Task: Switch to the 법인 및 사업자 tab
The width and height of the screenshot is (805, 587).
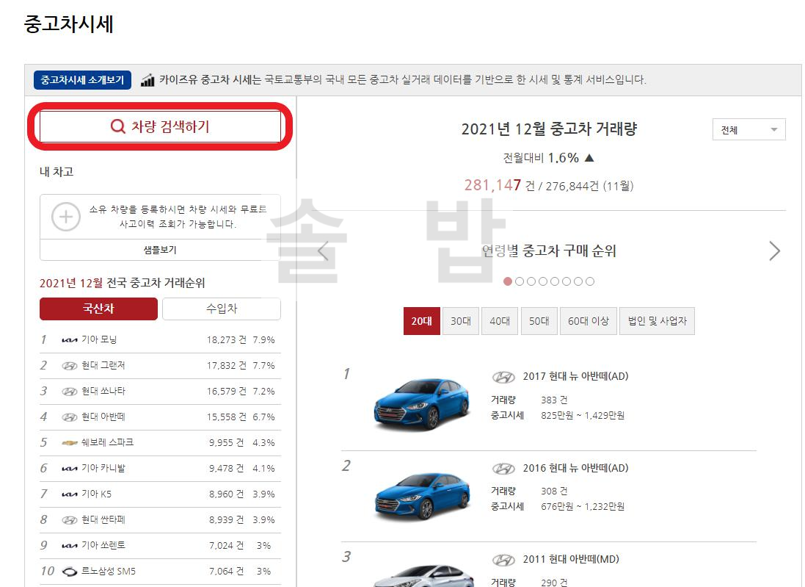Action: tap(658, 321)
